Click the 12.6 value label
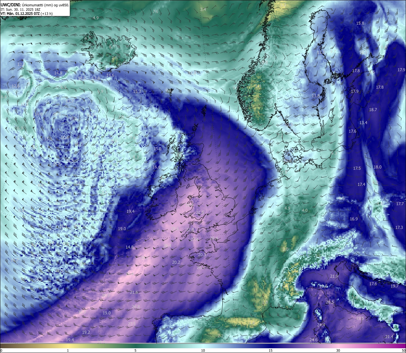 point(16,86)
